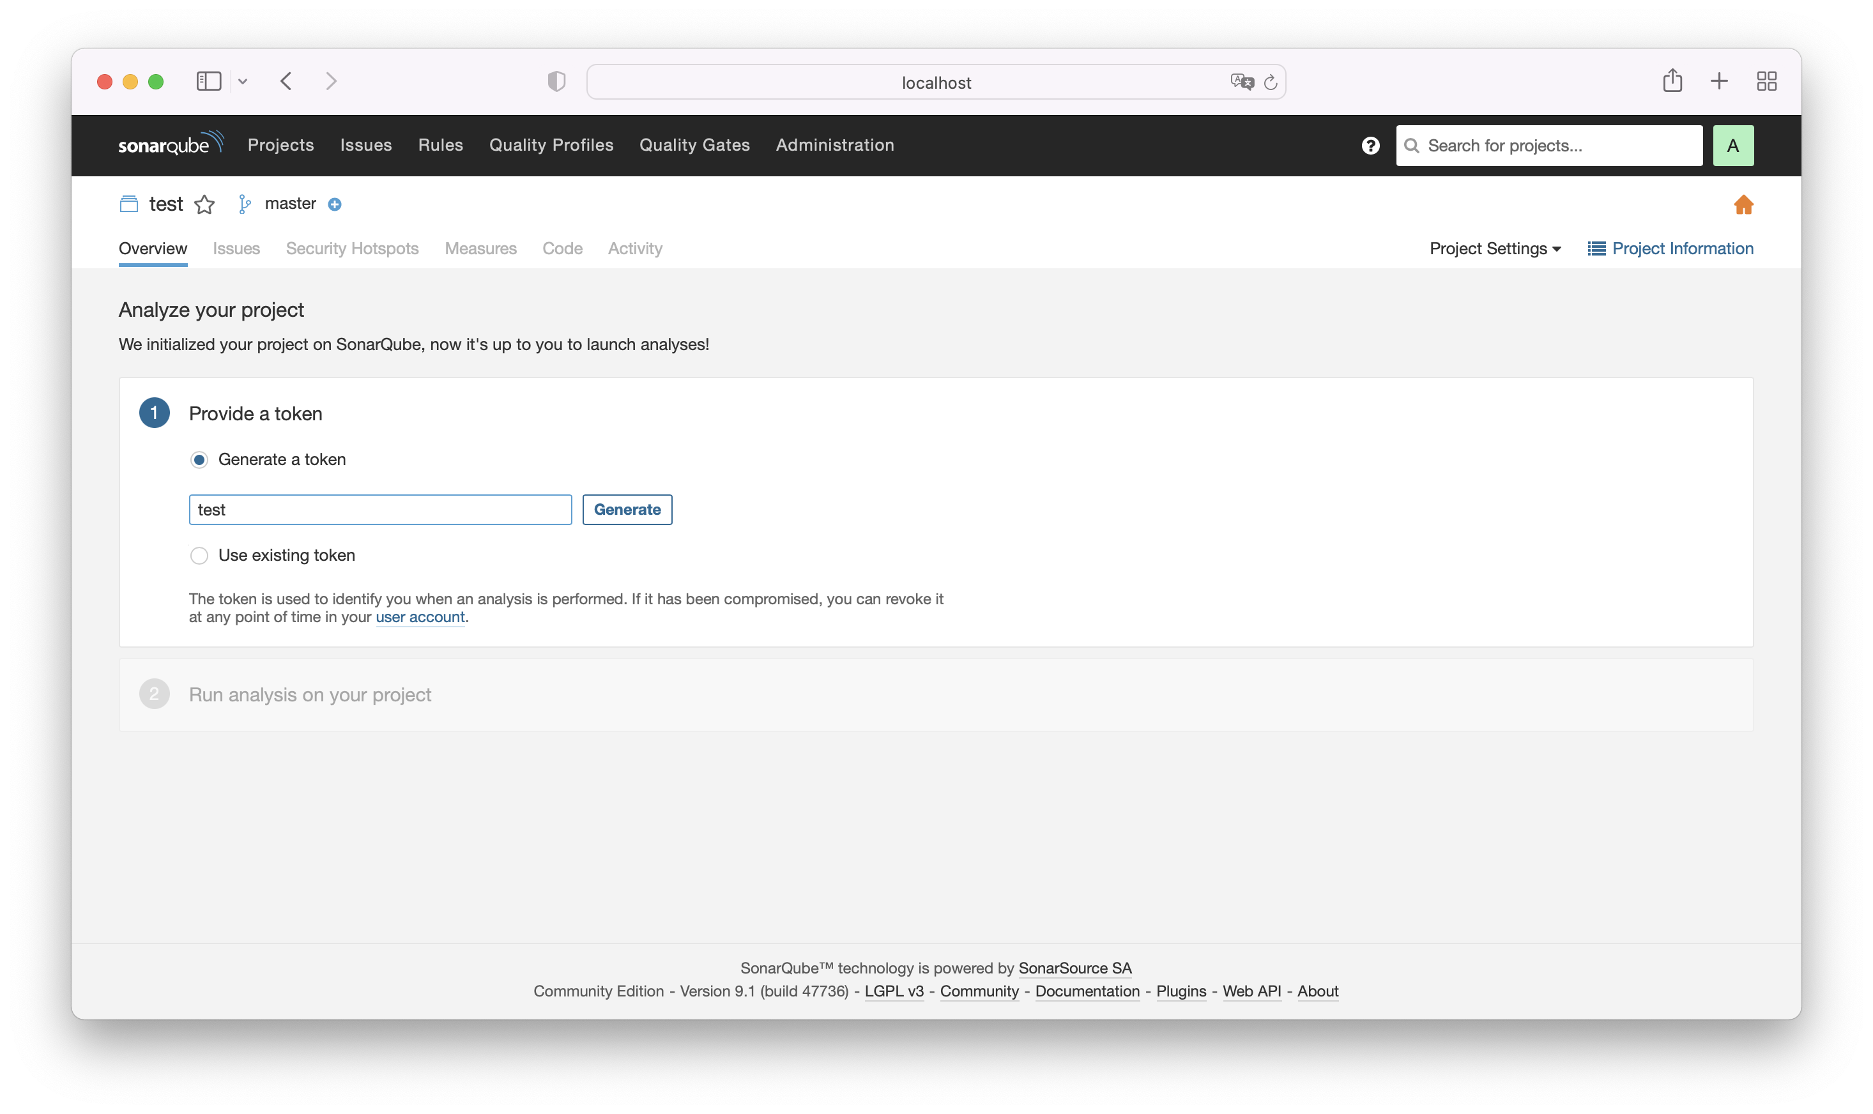Viewport: 1873px width, 1114px height.
Task: Go to Quality Gates
Action: 694,145
